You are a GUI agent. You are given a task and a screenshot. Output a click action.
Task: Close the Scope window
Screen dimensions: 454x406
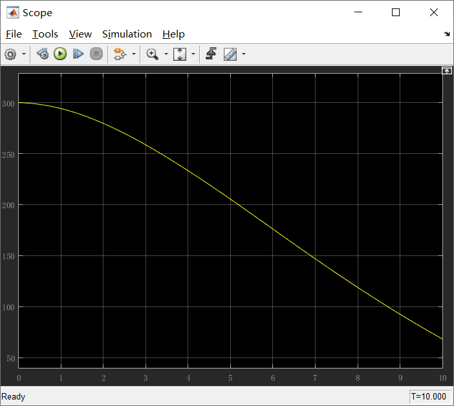coord(434,12)
